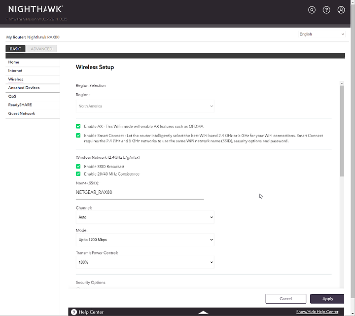Select ReadySHARE in the sidebar
This screenshot has height=316, width=355.
(20, 105)
